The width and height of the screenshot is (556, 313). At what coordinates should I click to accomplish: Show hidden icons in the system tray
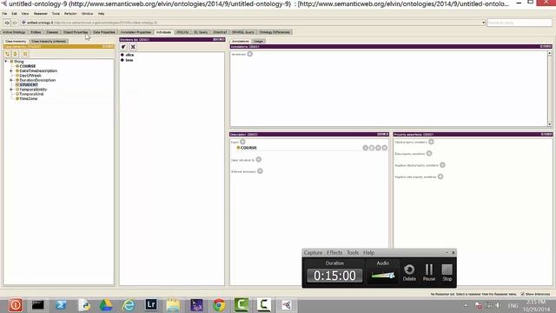tap(466, 305)
